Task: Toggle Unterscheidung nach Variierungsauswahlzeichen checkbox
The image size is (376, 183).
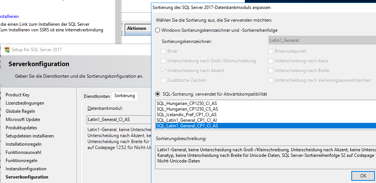Action: pos(271,80)
